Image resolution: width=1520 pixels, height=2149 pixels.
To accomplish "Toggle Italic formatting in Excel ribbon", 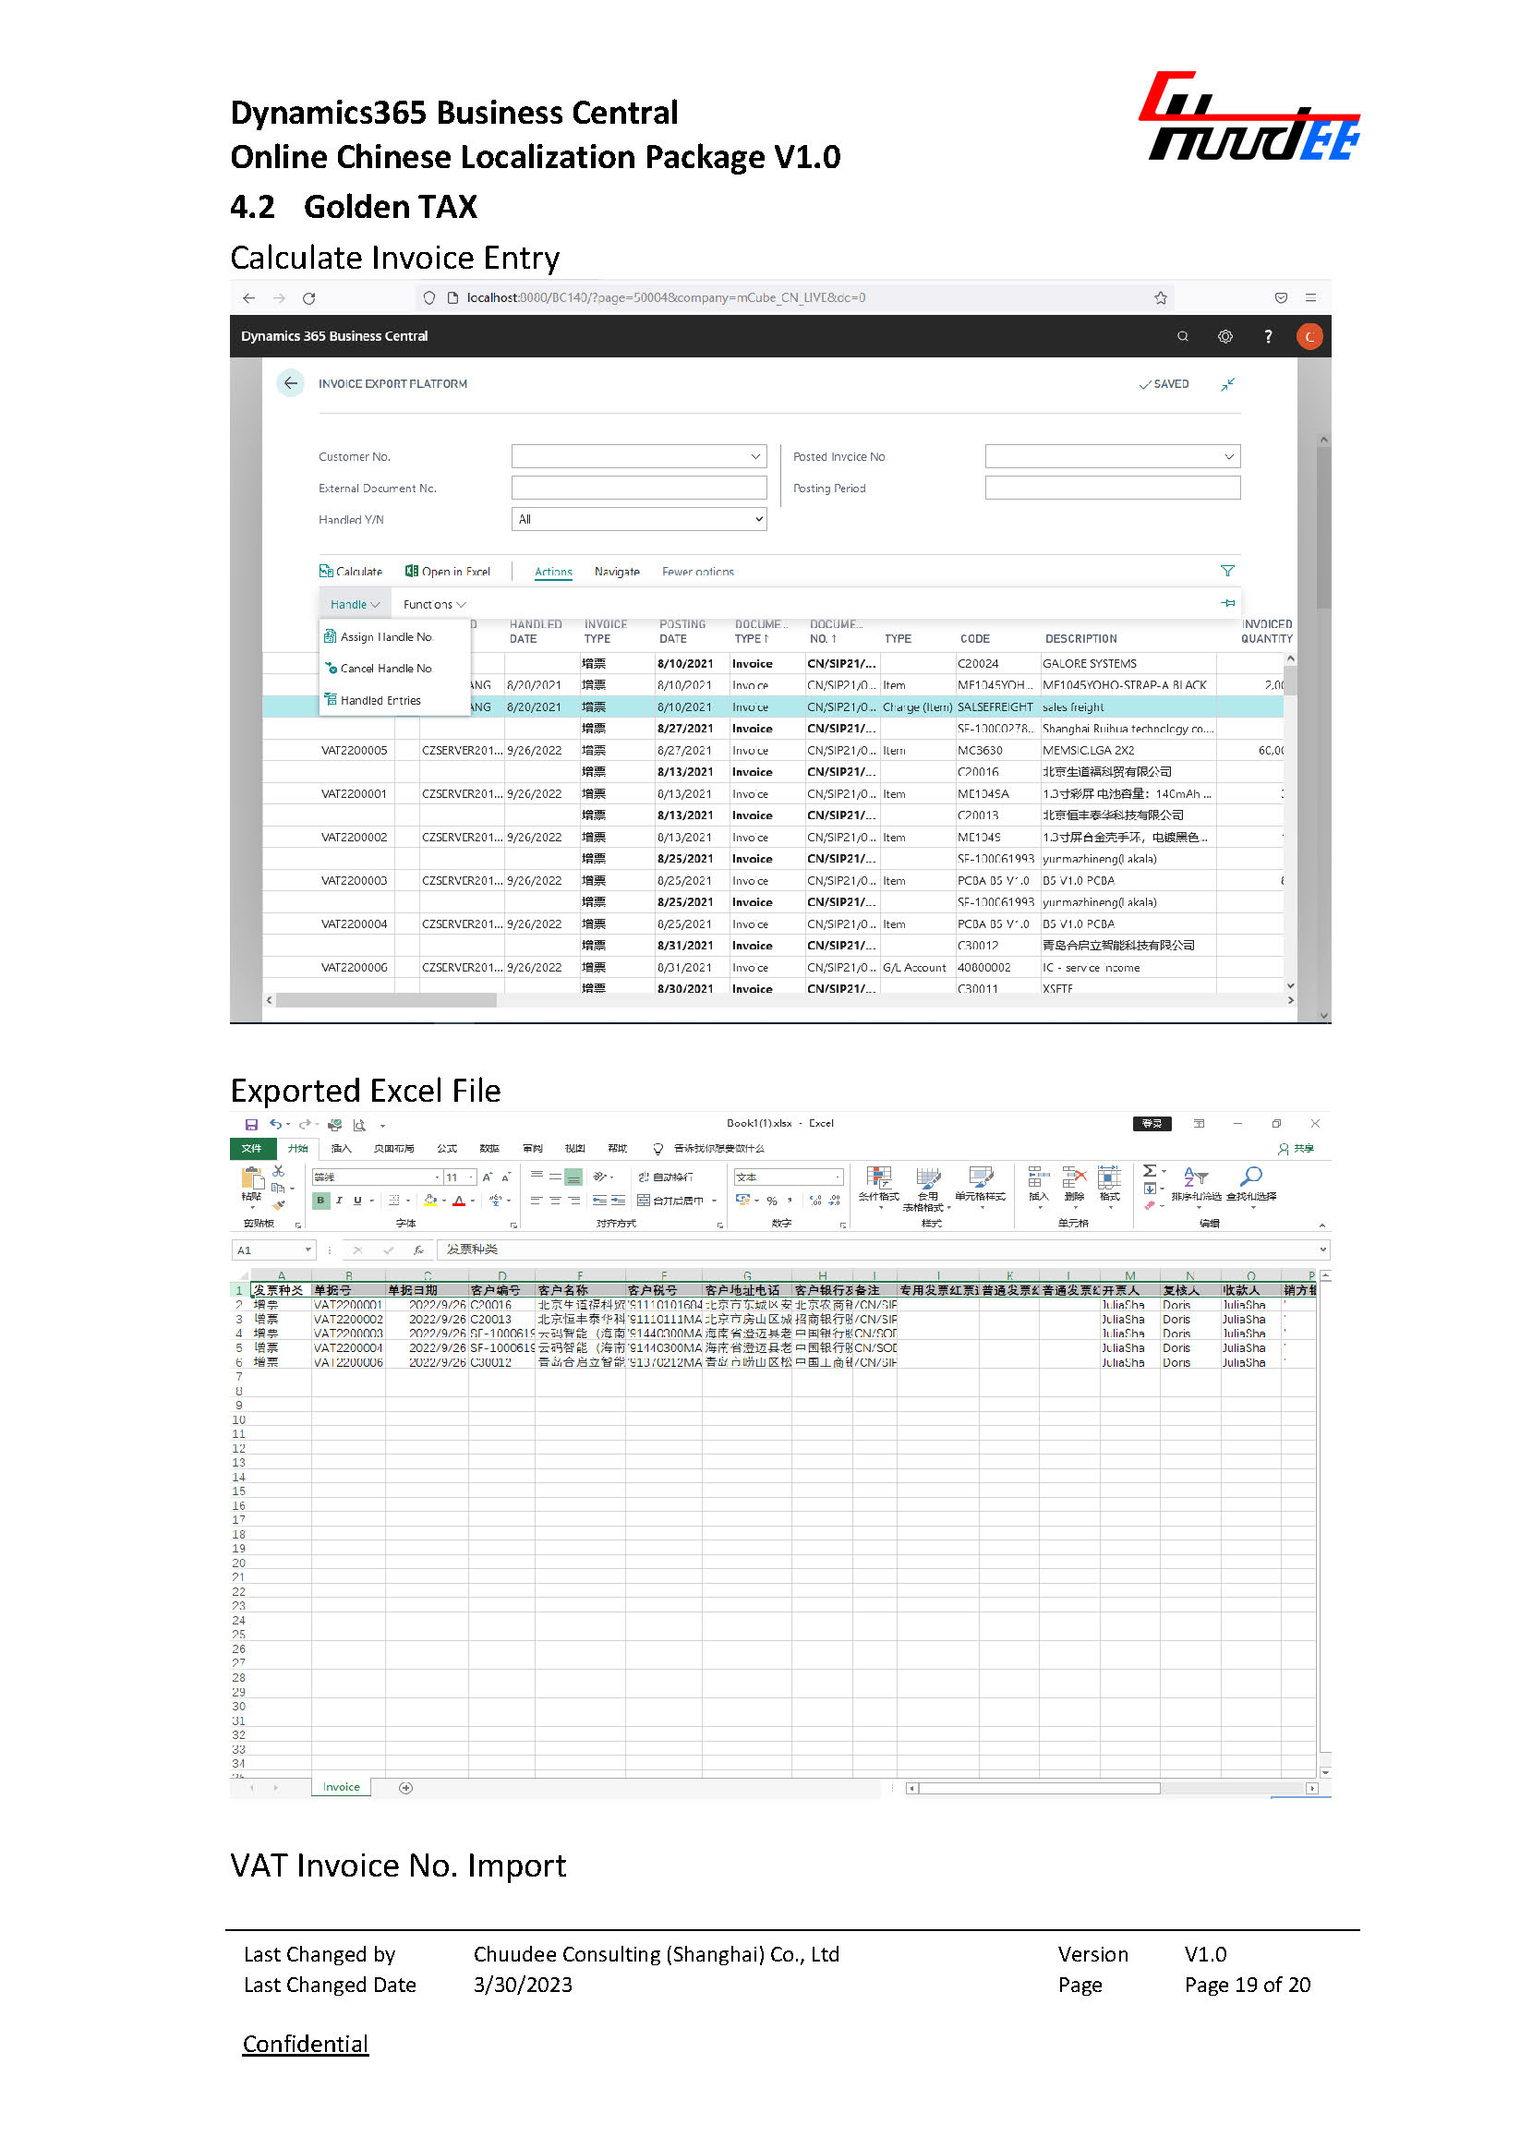I will point(339,1201).
